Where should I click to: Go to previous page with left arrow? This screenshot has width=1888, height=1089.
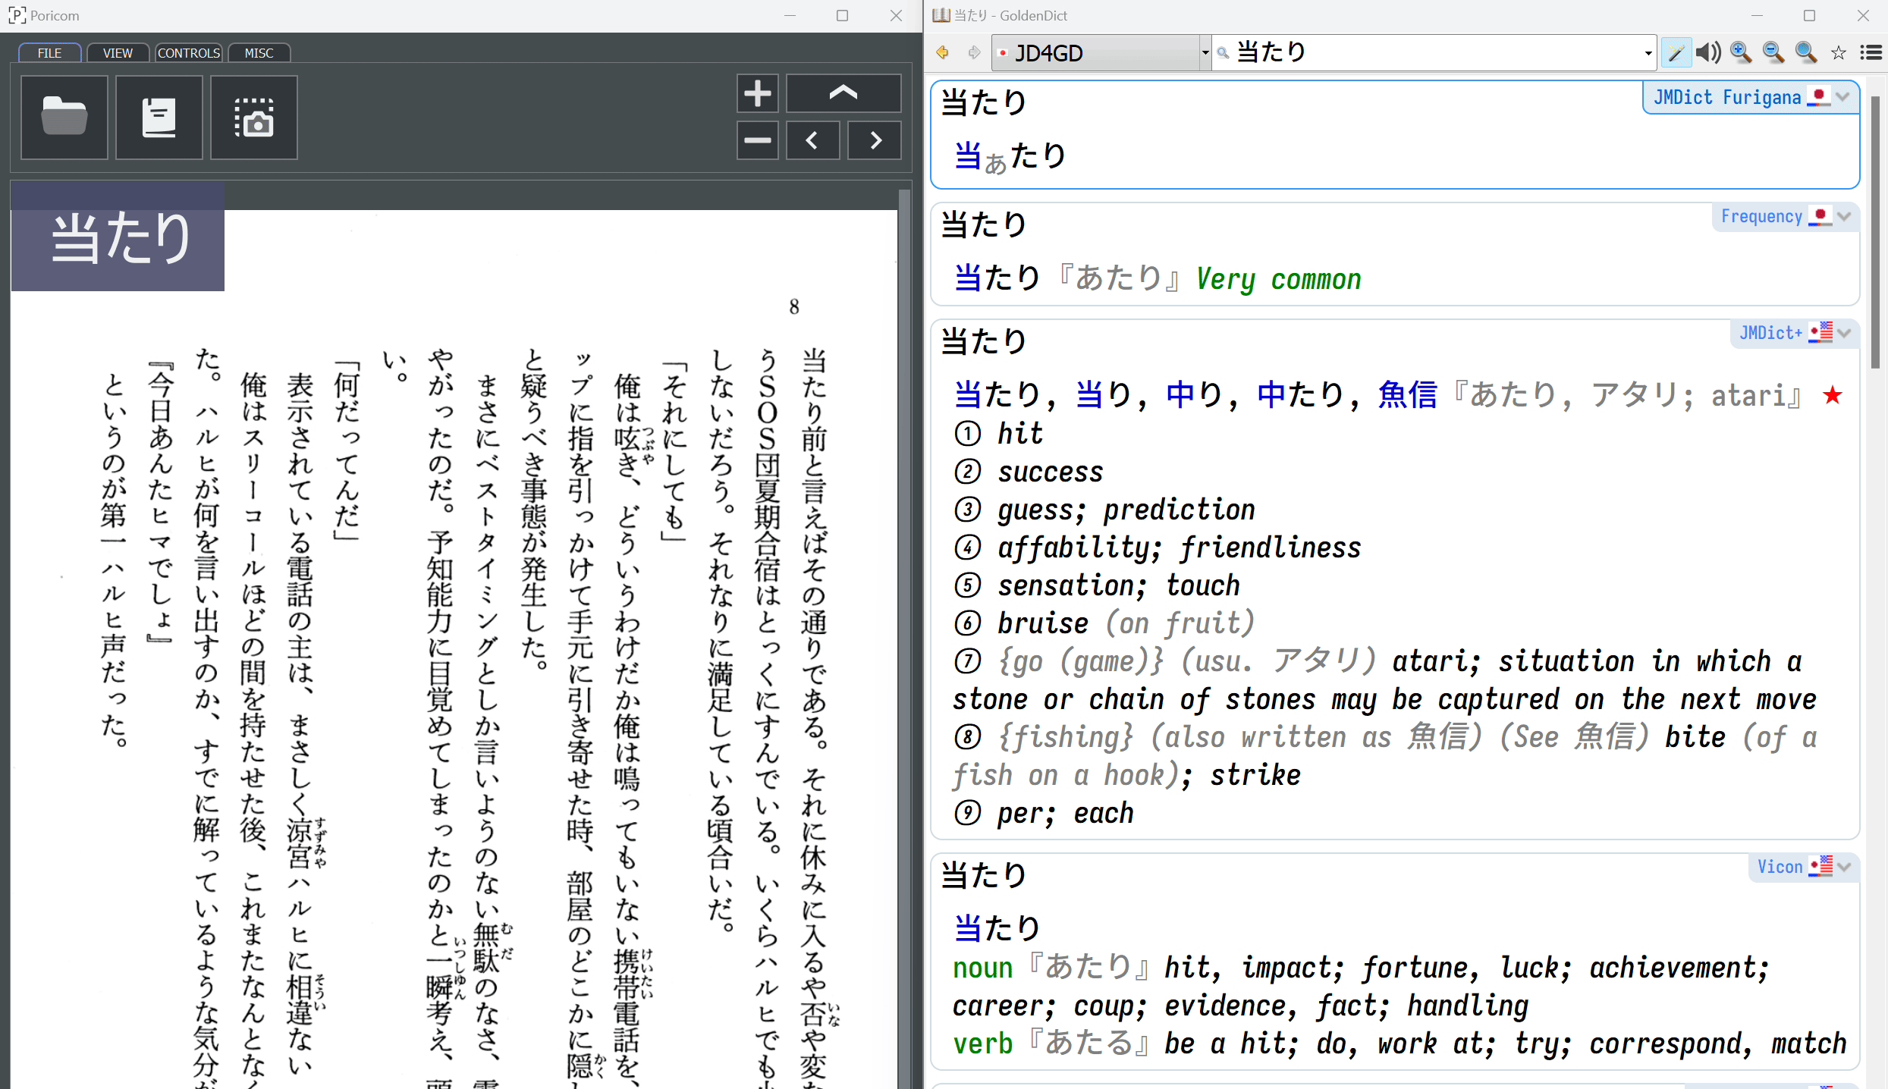point(812,140)
